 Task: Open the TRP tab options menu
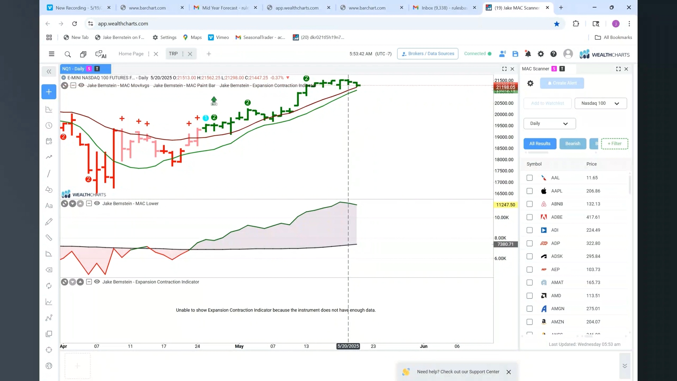[x=183, y=54]
